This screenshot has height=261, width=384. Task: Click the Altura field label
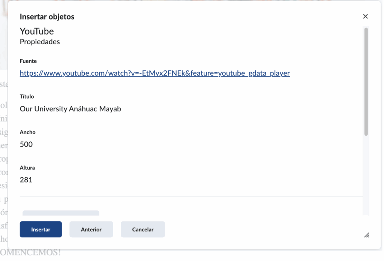click(x=27, y=168)
